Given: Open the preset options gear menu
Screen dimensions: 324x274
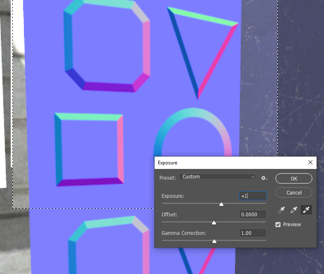Looking at the screenshot, I should click(x=264, y=178).
